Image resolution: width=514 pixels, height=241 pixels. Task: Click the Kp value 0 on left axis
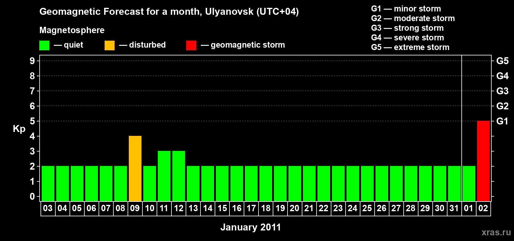tap(32, 196)
